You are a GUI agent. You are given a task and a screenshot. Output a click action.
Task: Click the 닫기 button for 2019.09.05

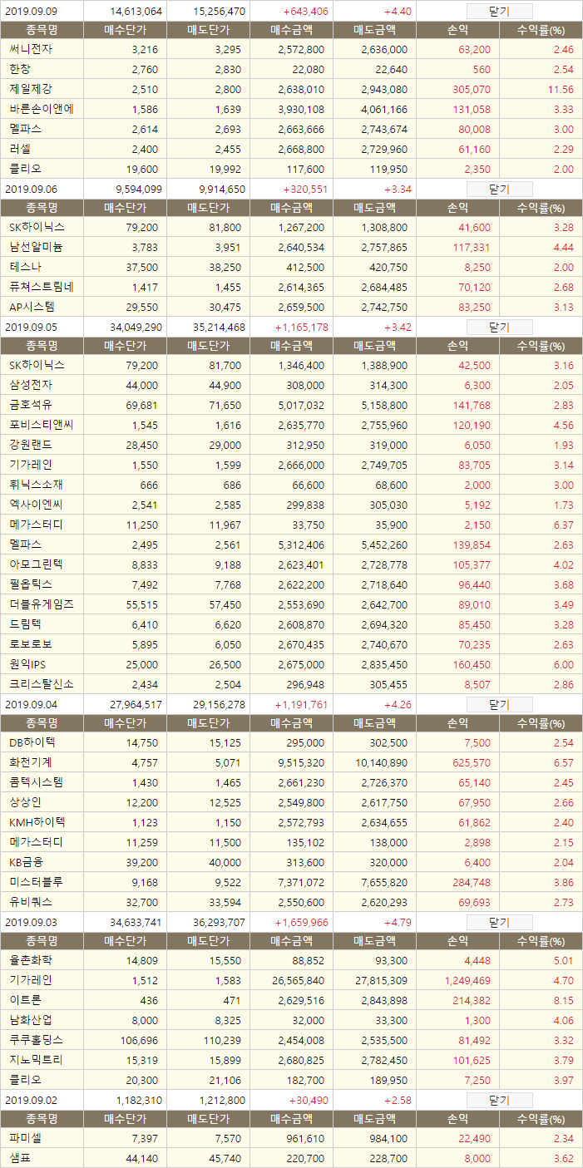pyautogui.click(x=500, y=327)
